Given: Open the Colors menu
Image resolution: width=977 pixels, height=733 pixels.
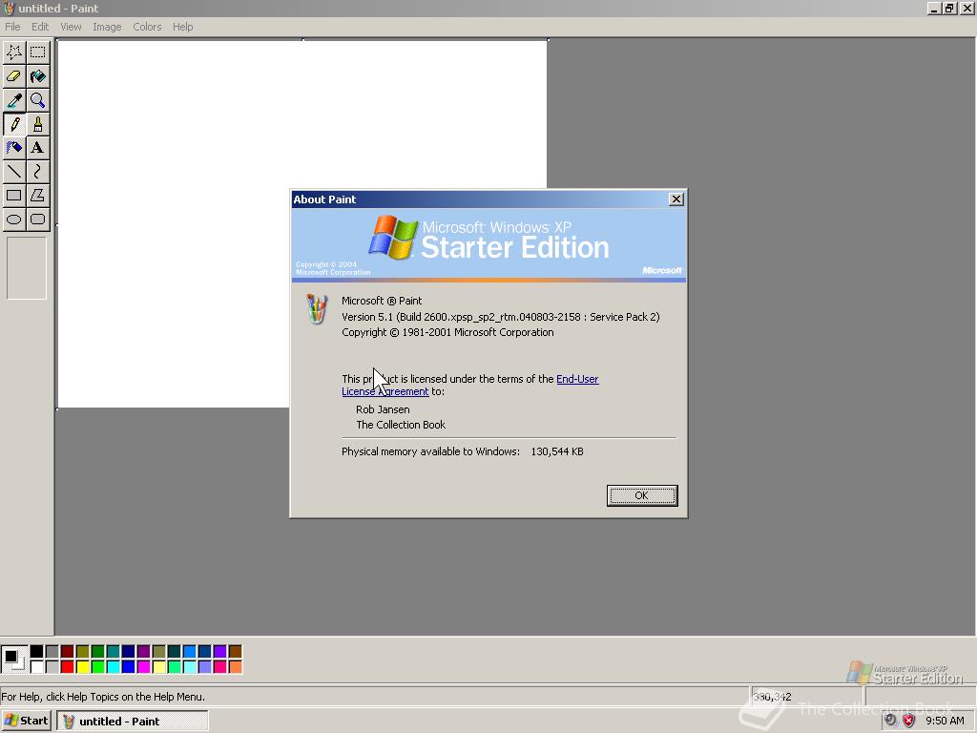Looking at the screenshot, I should click(147, 27).
